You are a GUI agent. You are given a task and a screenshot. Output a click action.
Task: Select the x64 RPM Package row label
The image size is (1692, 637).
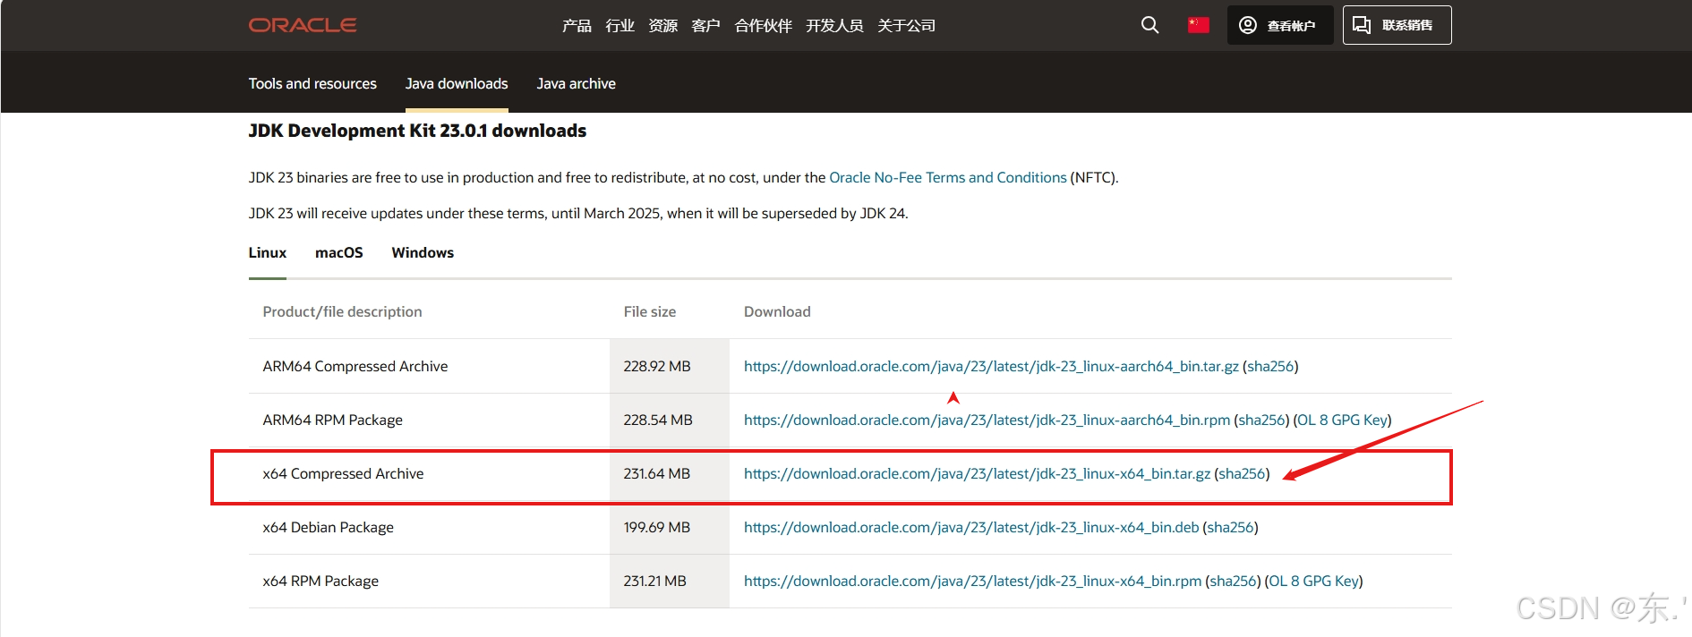point(320,581)
